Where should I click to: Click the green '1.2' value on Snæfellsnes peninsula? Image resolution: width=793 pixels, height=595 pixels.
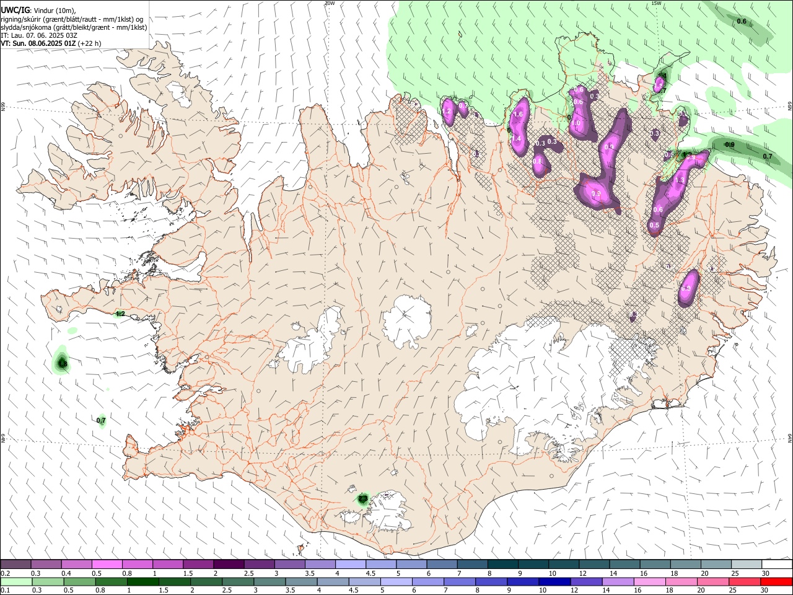[121, 314]
